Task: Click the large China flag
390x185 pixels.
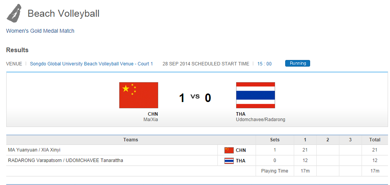Action: (138, 95)
